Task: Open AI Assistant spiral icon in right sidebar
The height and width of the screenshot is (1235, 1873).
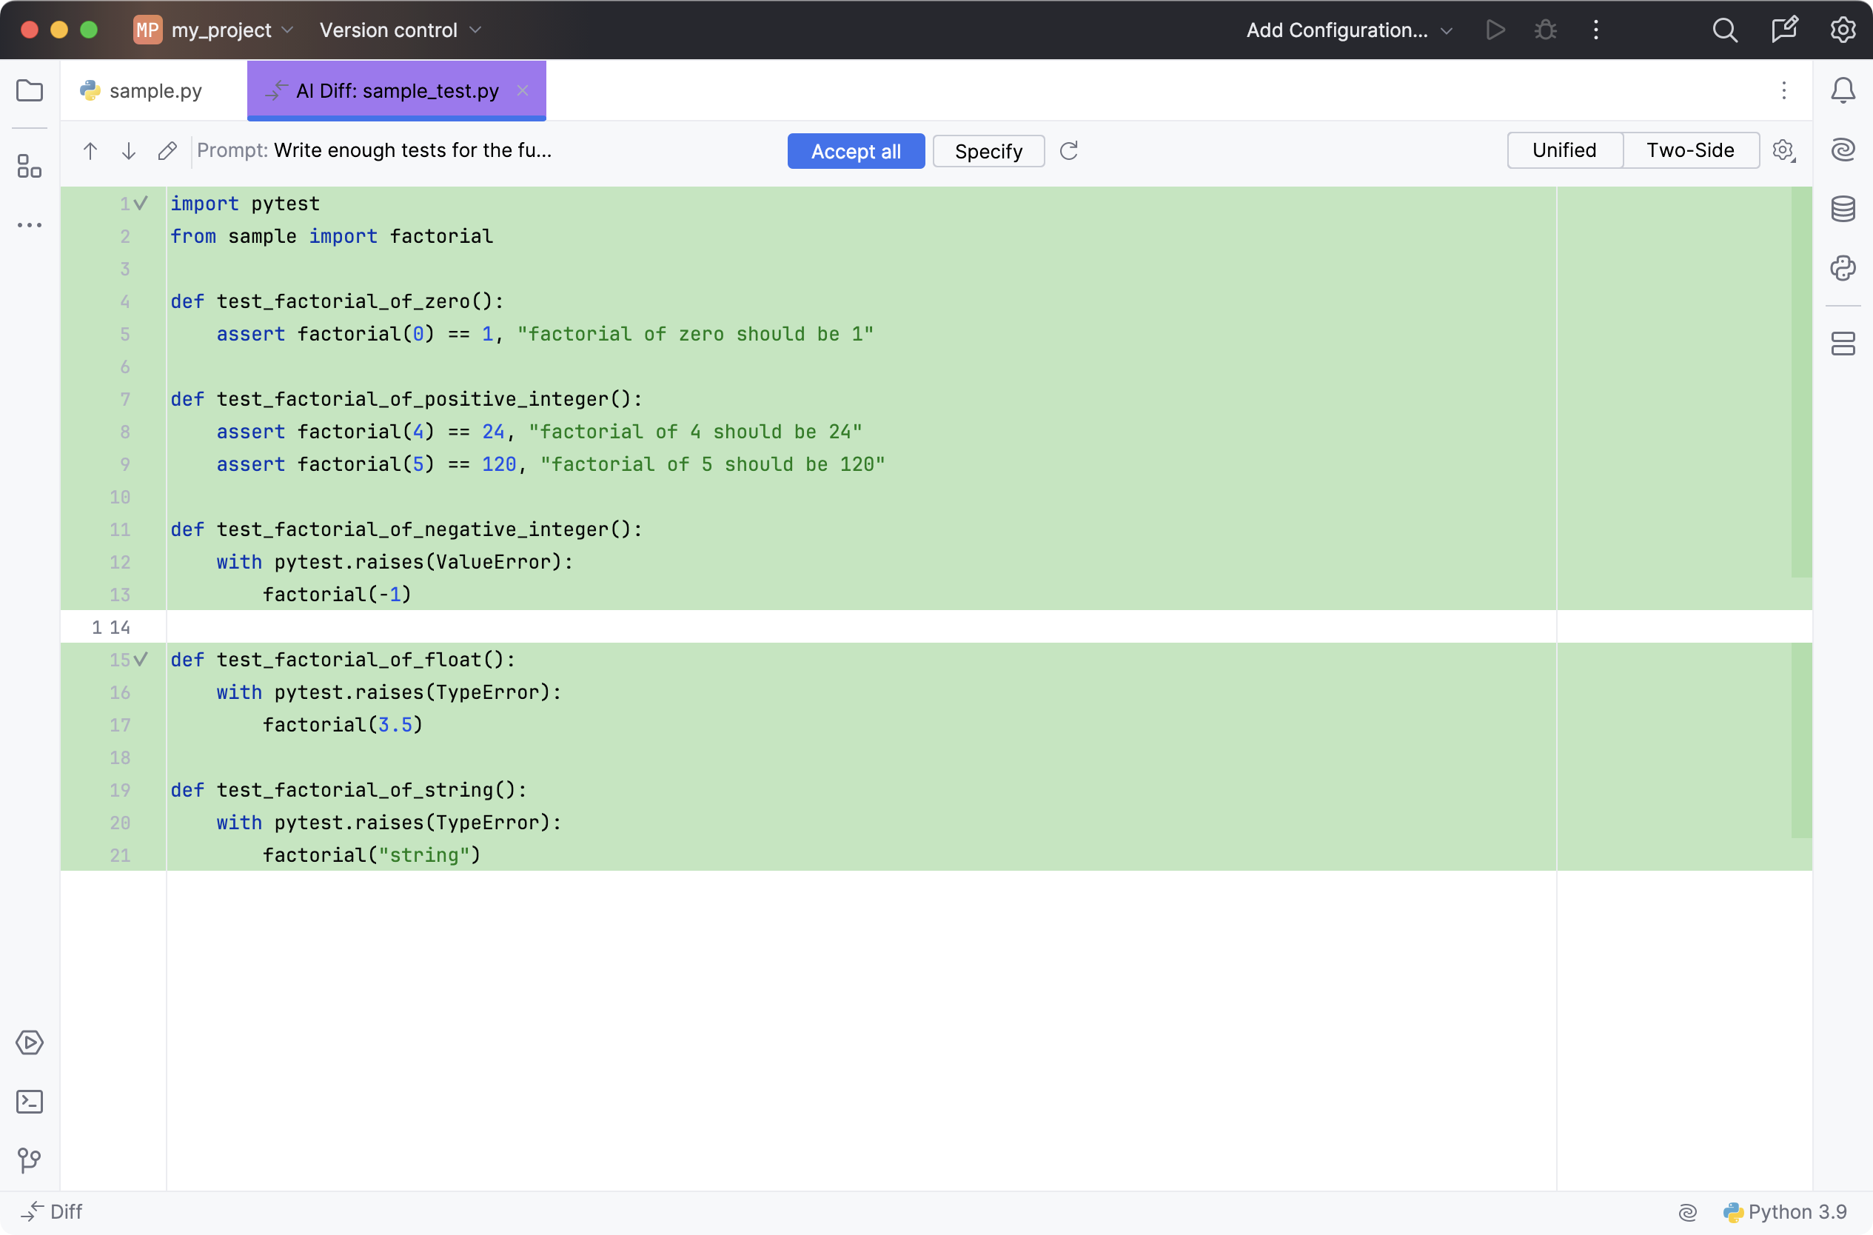Action: pos(1843,150)
